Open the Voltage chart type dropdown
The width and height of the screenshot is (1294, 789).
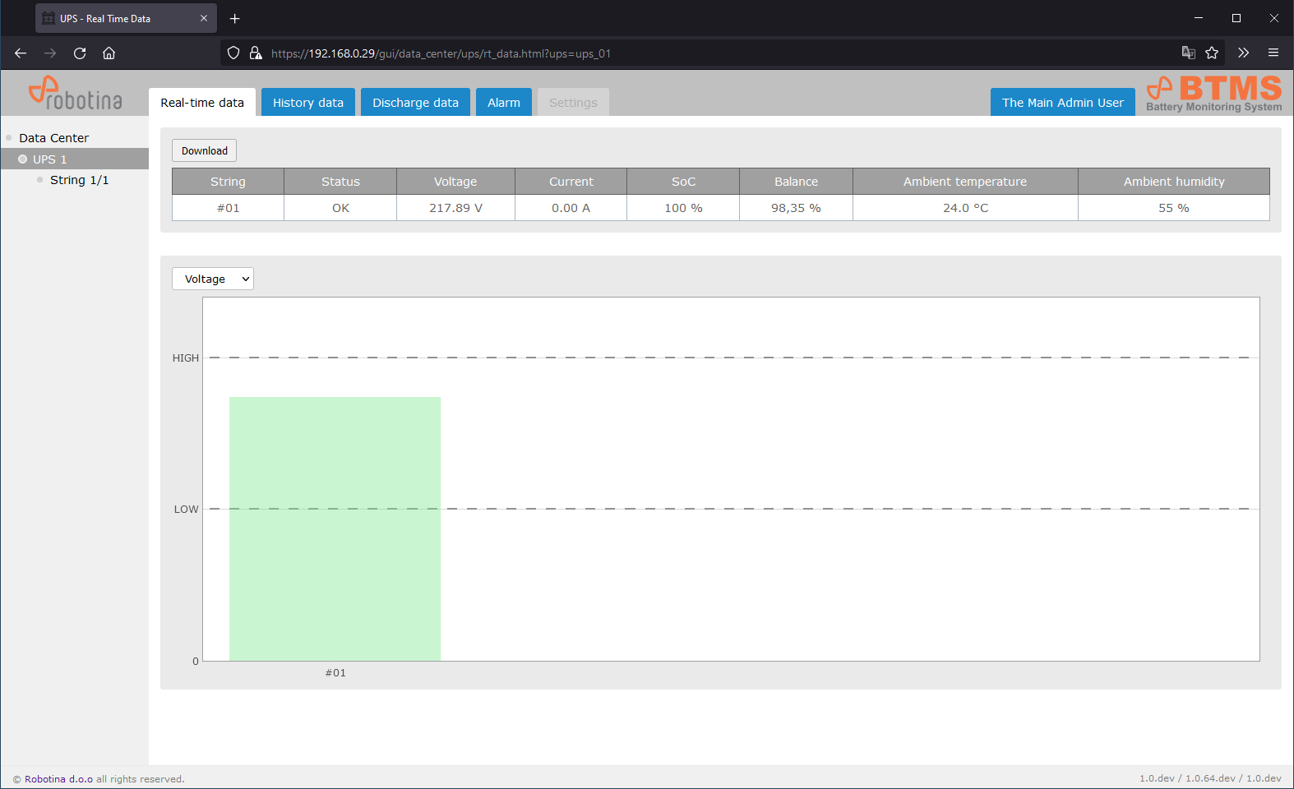click(213, 279)
